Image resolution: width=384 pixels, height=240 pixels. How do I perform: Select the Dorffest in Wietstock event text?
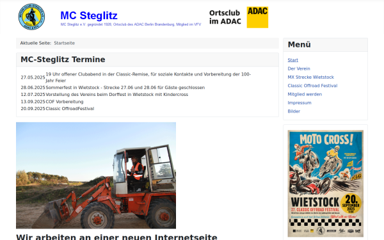point(117,95)
